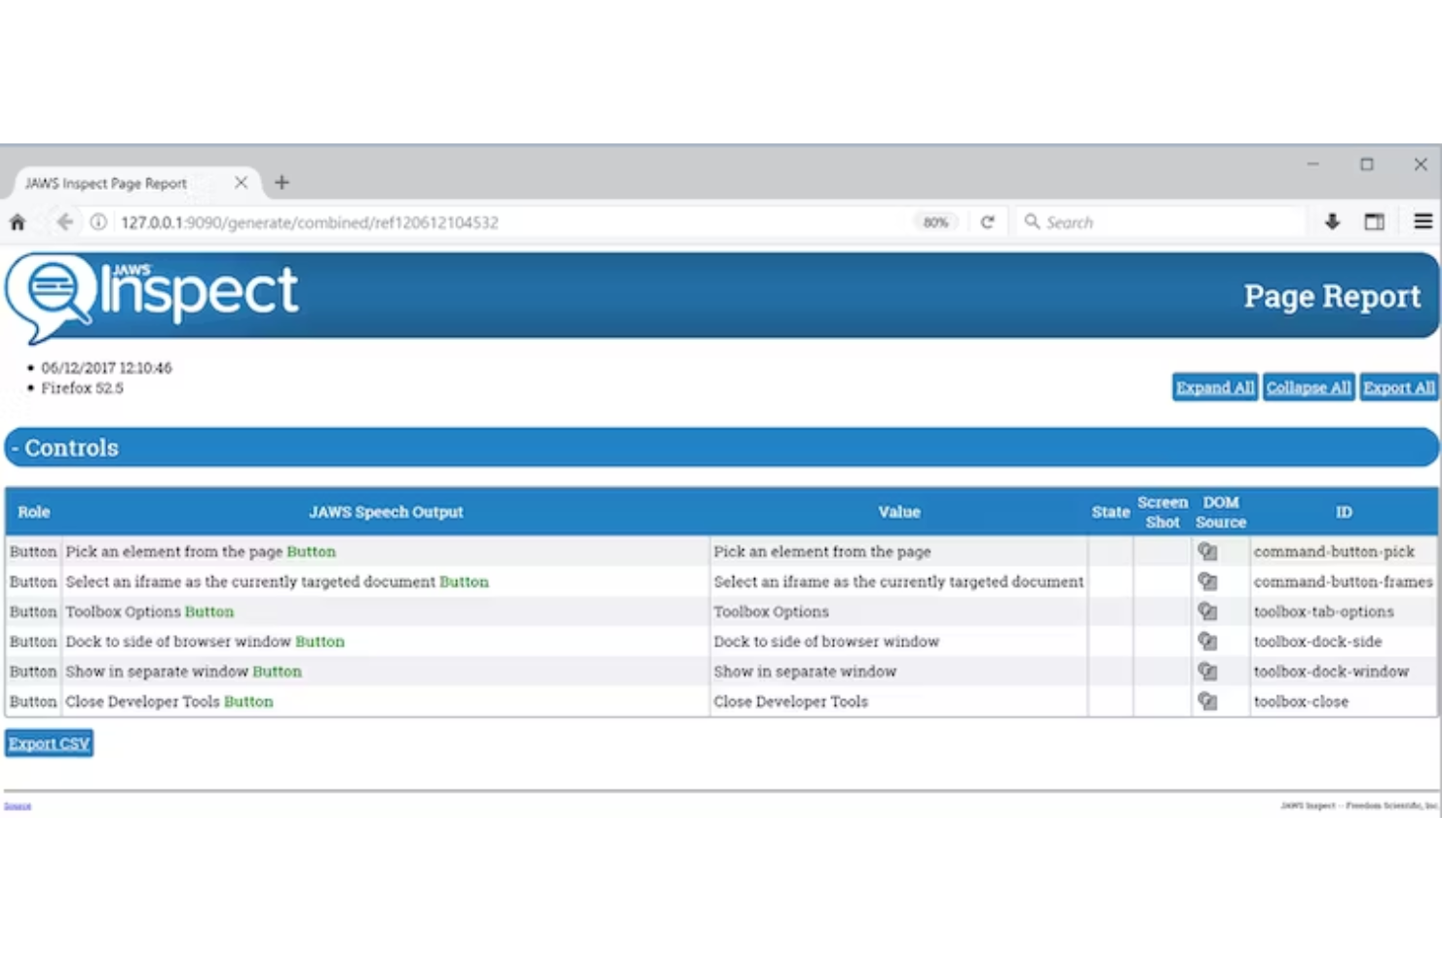The image size is (1442, 961).
Task: Select 'Toolbox Options Button' speech output cell
Action: pos(386,611)
